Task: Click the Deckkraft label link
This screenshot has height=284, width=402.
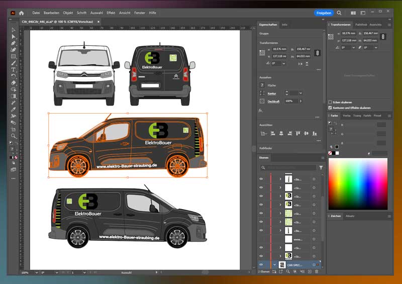Action: [273, 101]
